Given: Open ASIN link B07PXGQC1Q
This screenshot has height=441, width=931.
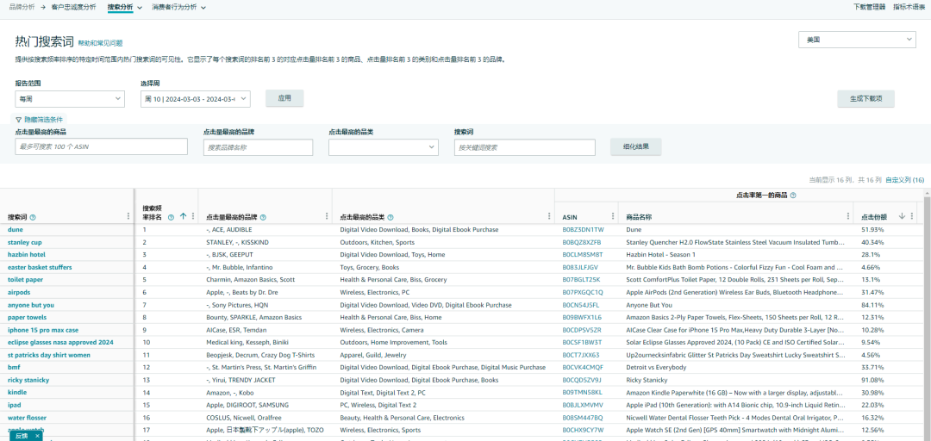Looking at the screenshot, I should pyautogui.click(x=583, y=292).
